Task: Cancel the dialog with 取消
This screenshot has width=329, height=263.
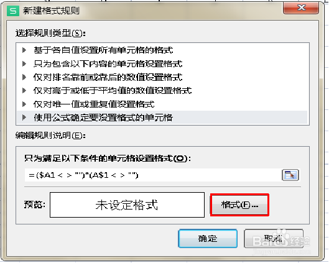Action: coord(274,239)
